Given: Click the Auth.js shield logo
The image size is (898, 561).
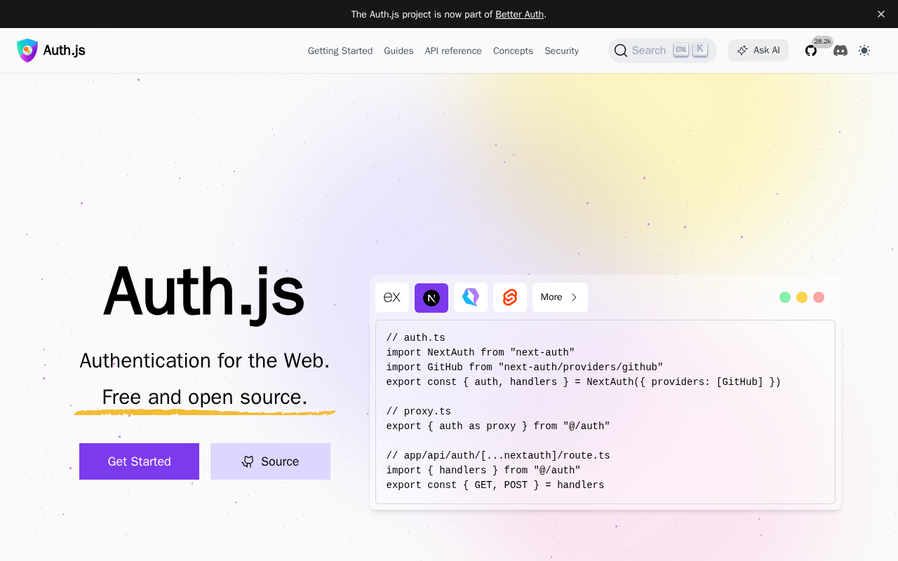Looking at the screenshot, I should click(x=27, y=50).
